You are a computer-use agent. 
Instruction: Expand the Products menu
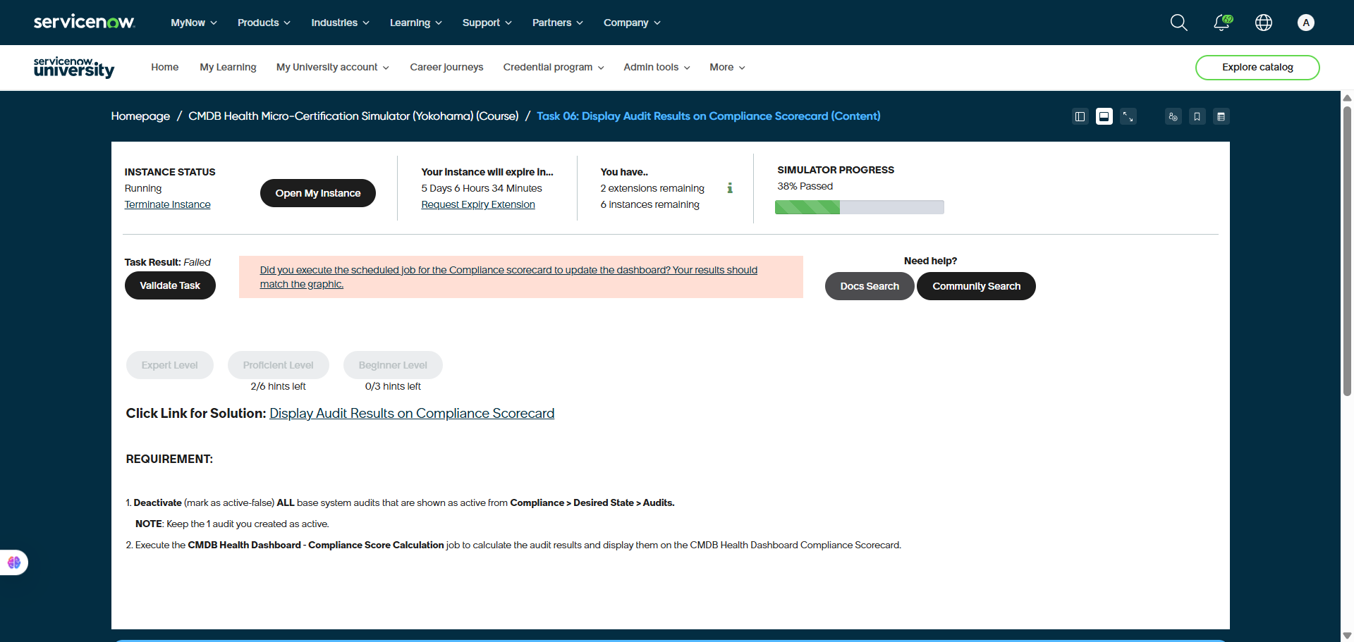264,23
